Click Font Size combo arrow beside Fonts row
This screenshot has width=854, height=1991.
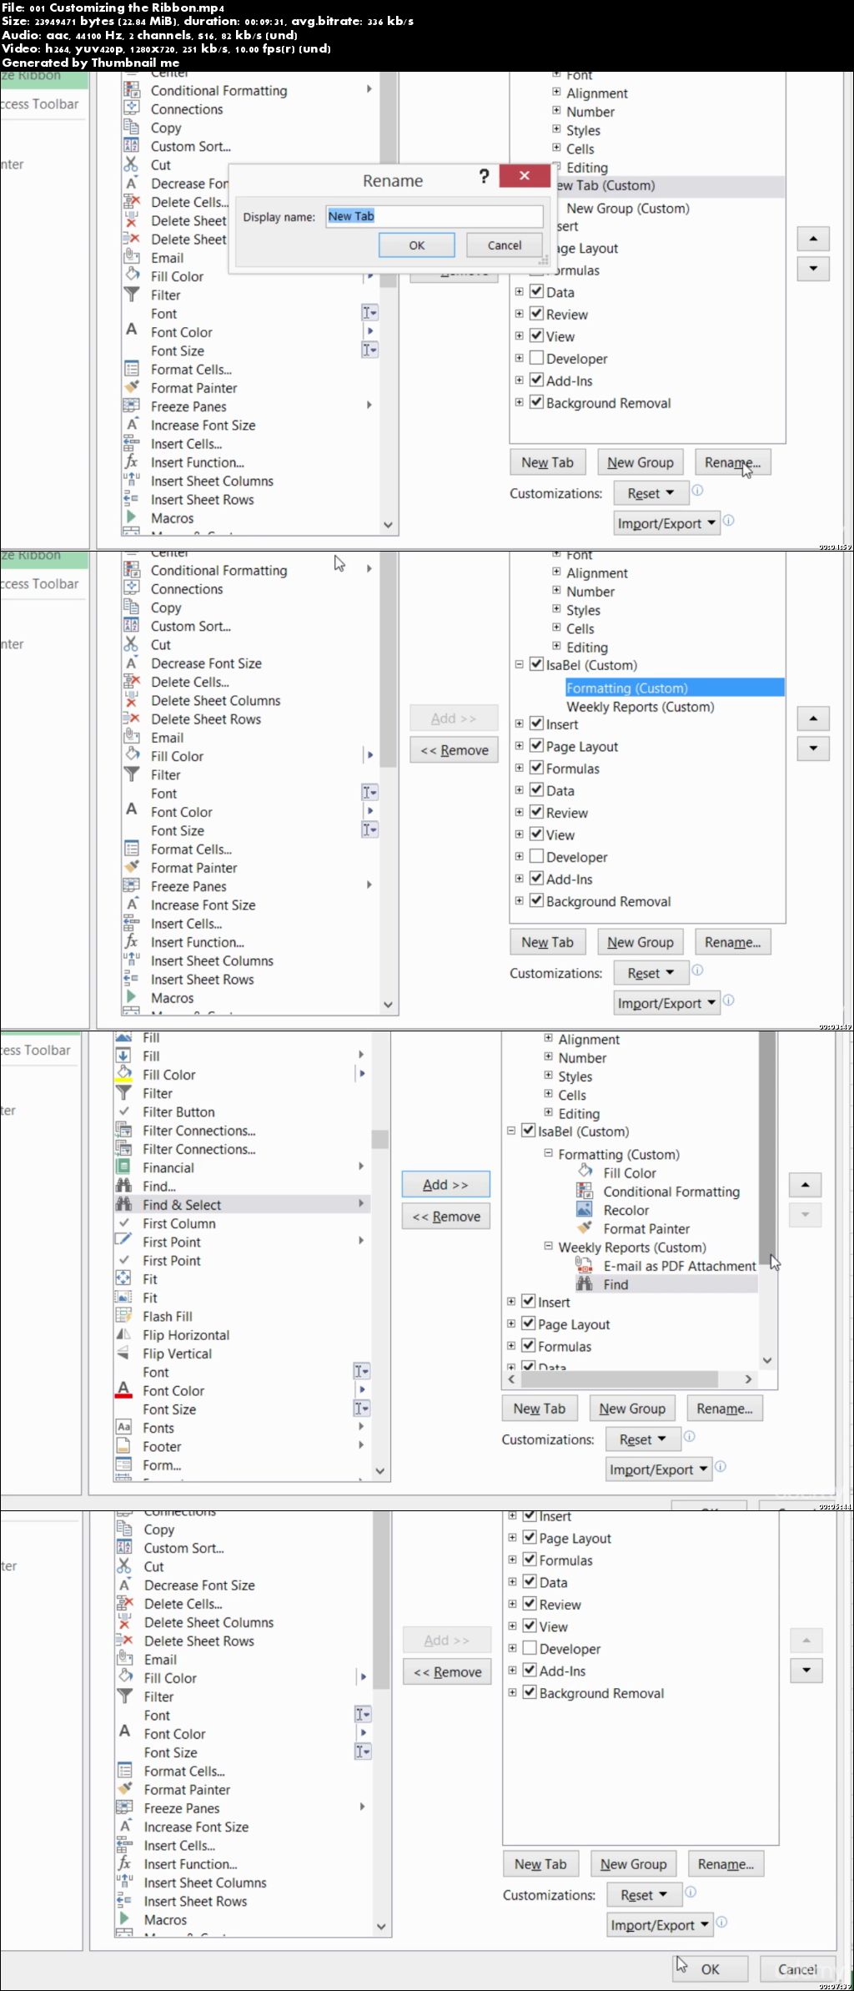(x=362, y=1408)
